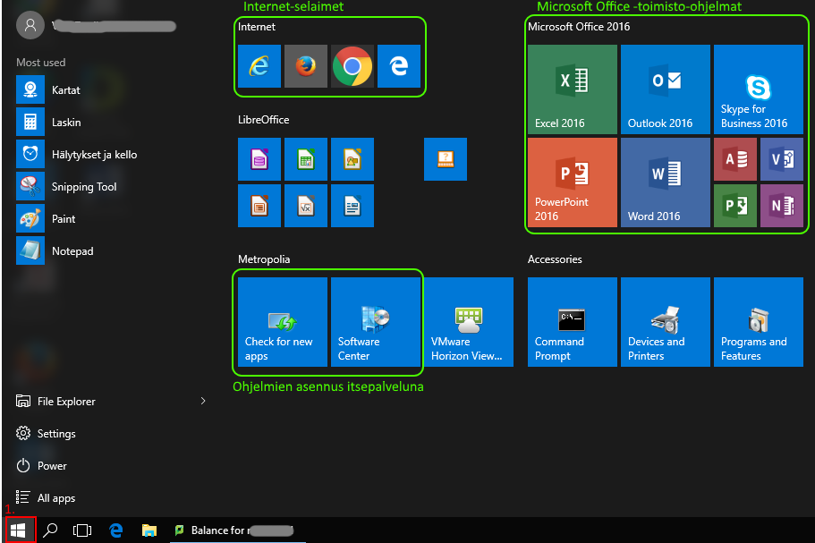Open the small Publisher tile
Image resolution: width=815 pixels, height=543 pixels.
[x=735, y=206]
